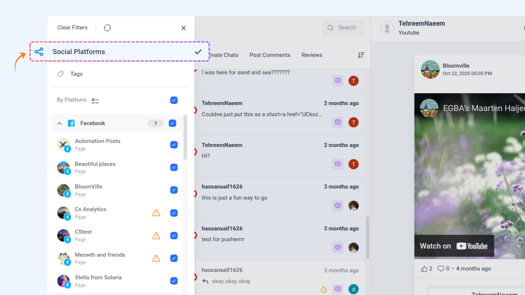Click T avatar on 'Hi?' message
The image size is (525, 295).
click(x=354, y=164)
